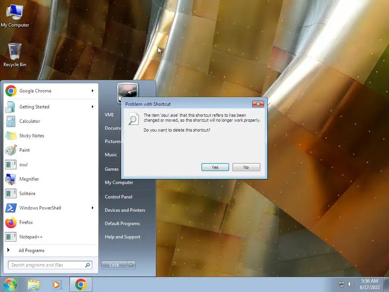Launch Paint from Start menu
The height and width of the screenshot is (292, 389).
click(x=51, y=150)
